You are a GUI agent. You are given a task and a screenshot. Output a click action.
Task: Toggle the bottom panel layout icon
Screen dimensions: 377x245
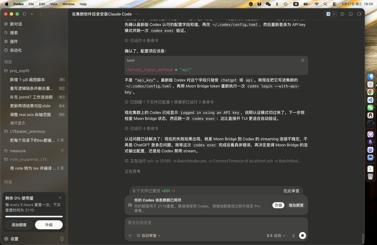click(x=351, y=14)
